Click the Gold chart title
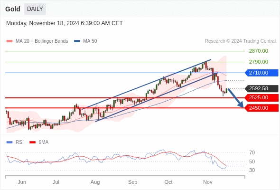 [x=13, y=9]
